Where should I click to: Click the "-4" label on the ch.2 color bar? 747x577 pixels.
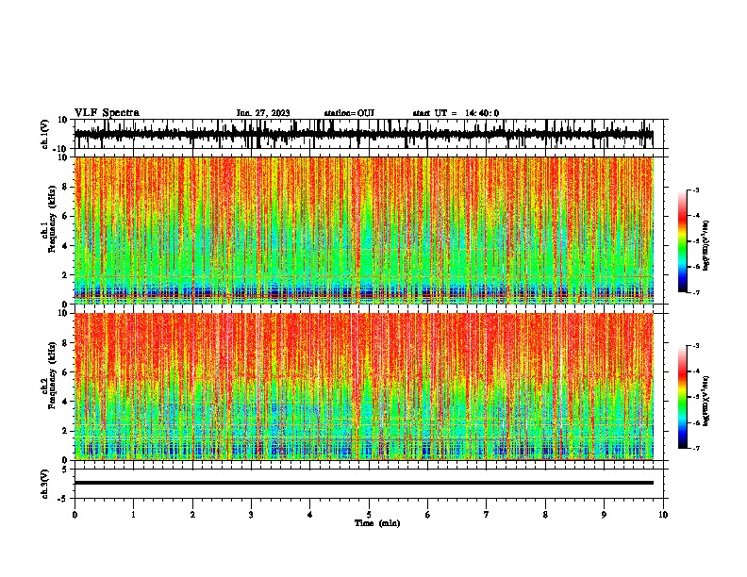pos(696,371)
